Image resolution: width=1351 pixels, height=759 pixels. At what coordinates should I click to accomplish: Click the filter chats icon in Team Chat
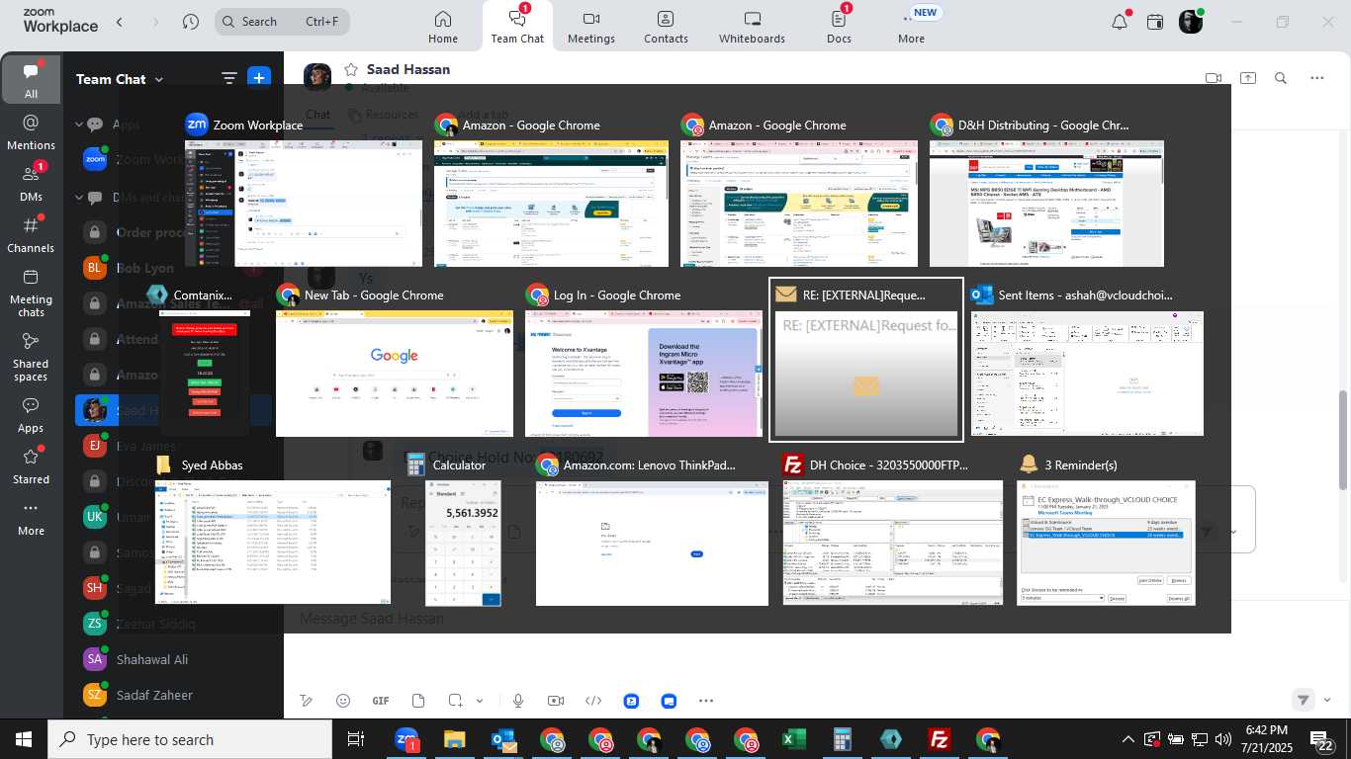[x=229, y=79]
